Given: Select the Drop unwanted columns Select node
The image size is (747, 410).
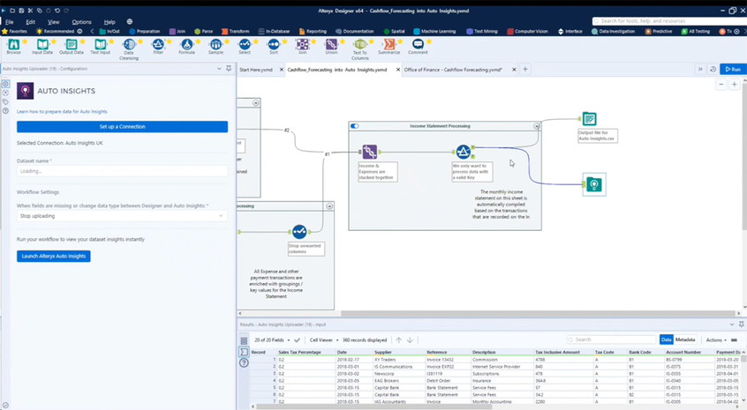Looking at the screenshot, I should point(299,232).
